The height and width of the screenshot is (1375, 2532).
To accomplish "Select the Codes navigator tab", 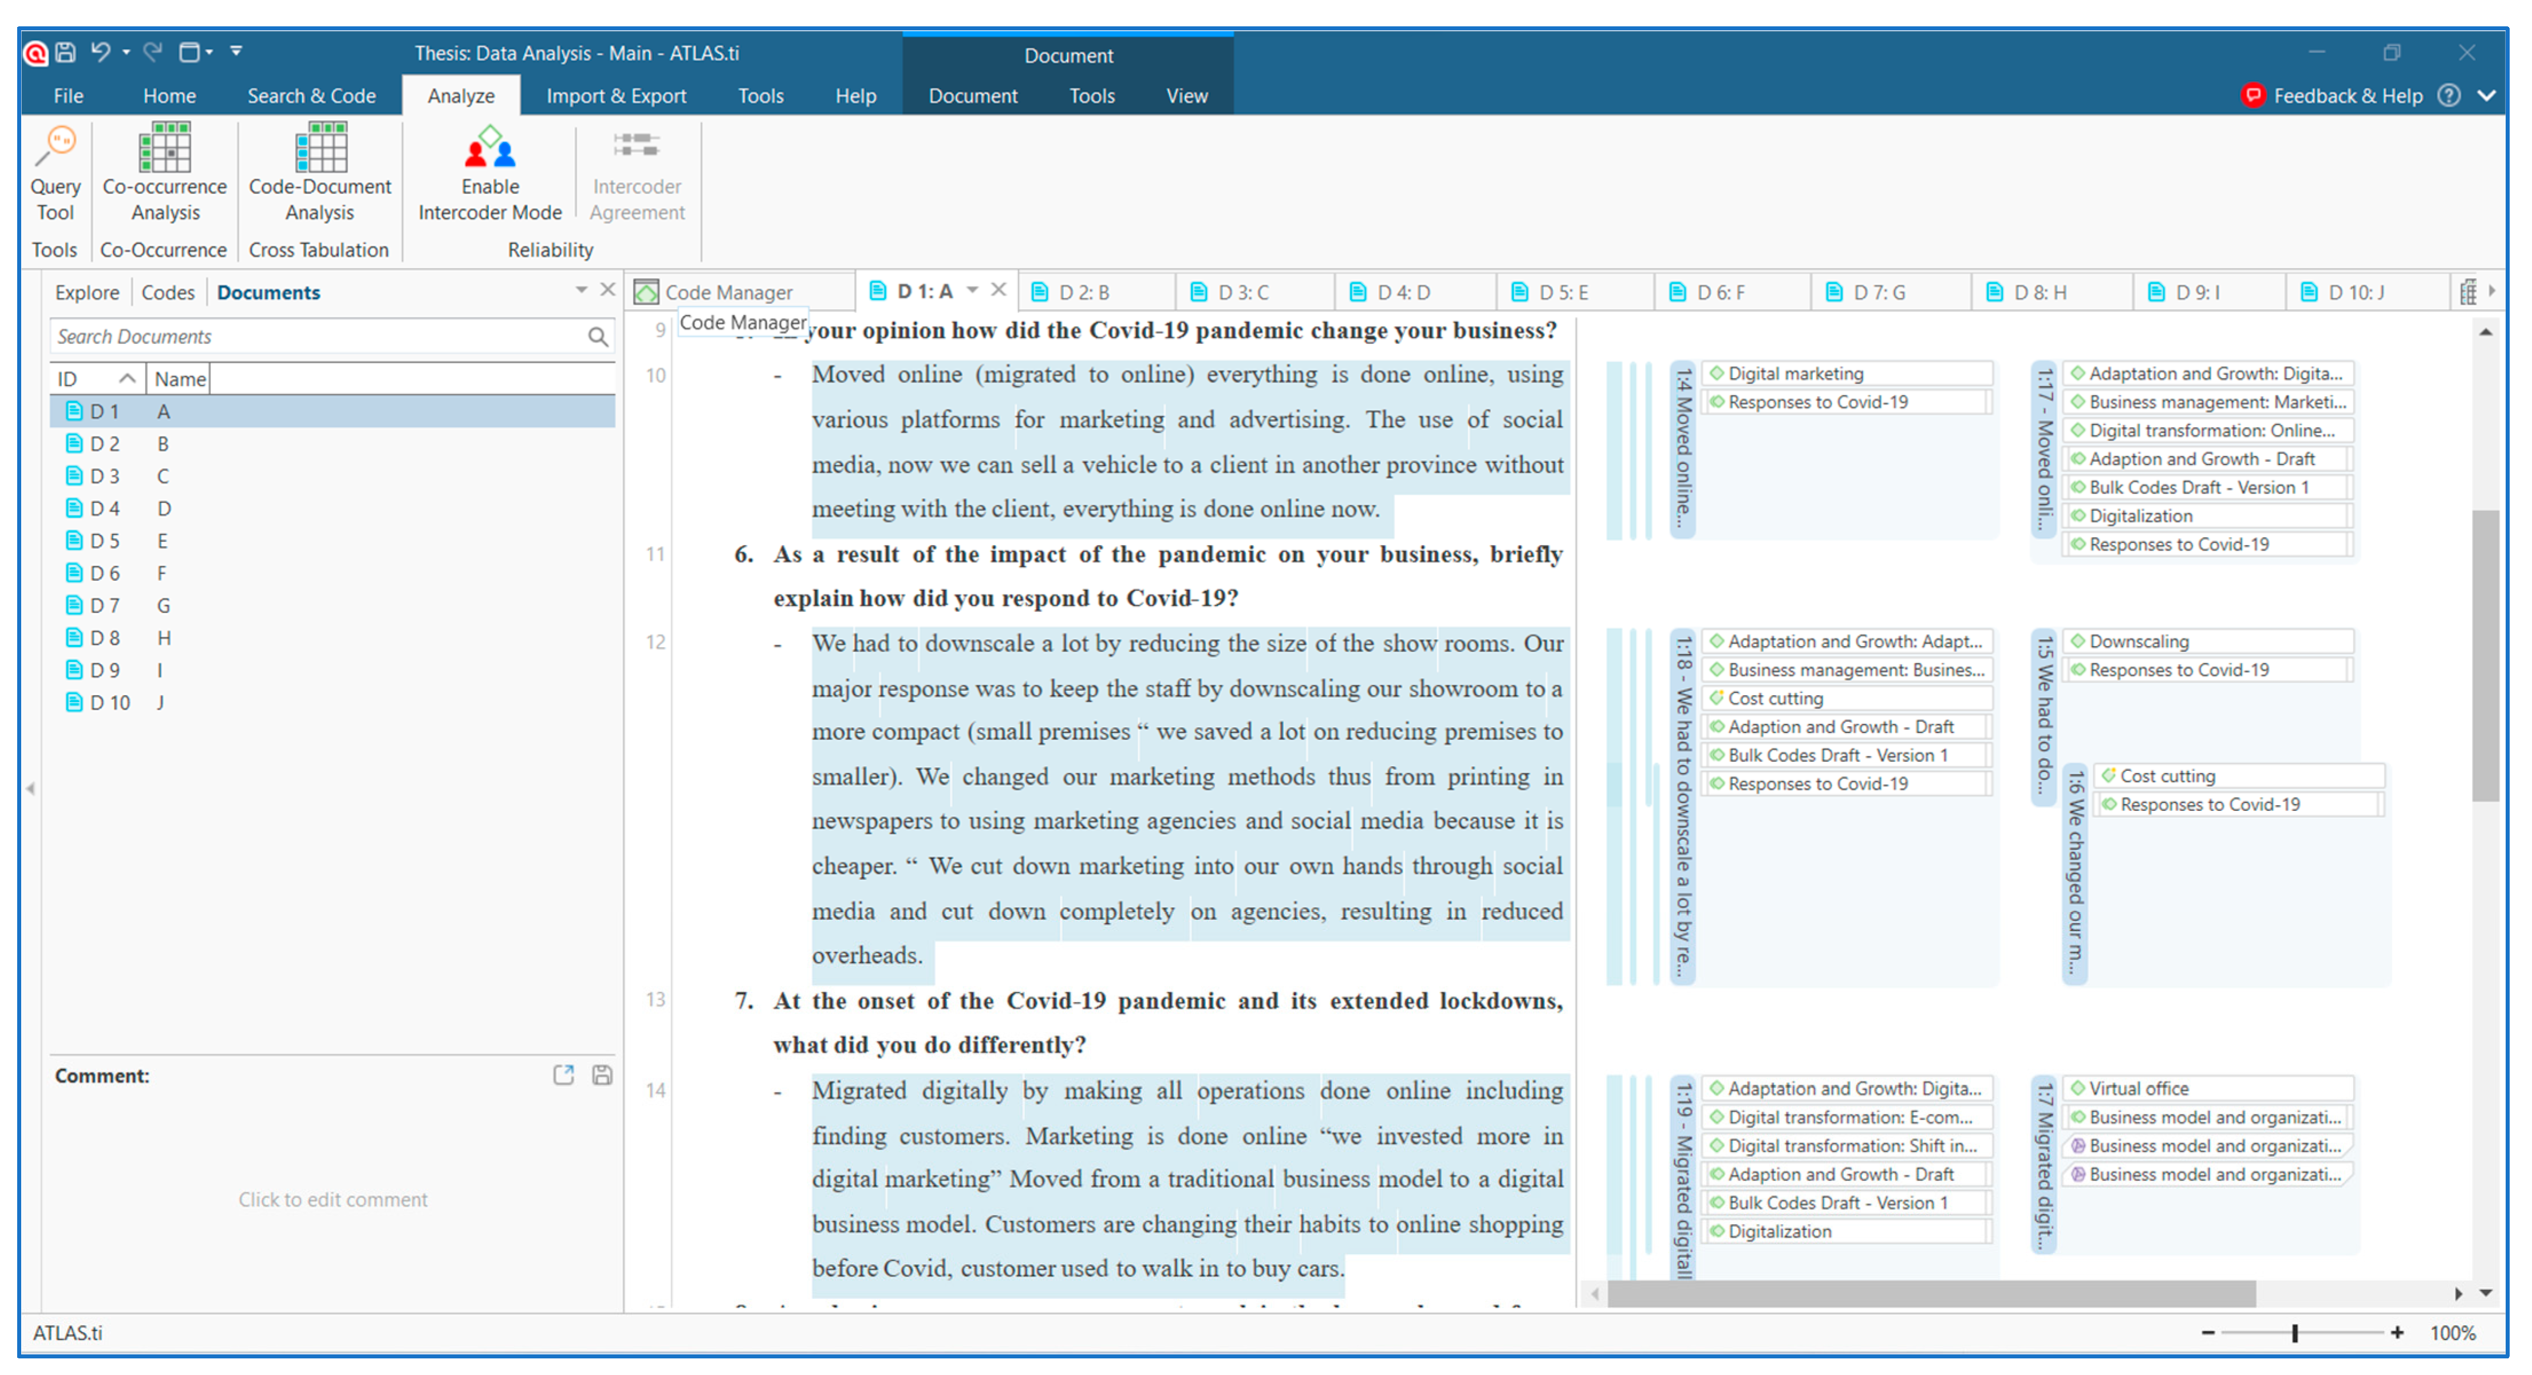I will click(x=167, y=292).
